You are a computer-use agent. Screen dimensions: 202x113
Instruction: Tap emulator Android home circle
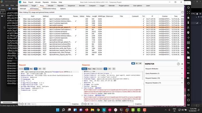tap(188, 95)
